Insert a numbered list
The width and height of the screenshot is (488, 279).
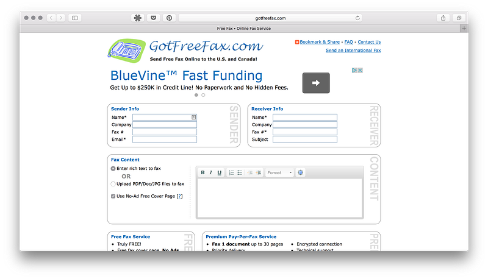[231, 172]
